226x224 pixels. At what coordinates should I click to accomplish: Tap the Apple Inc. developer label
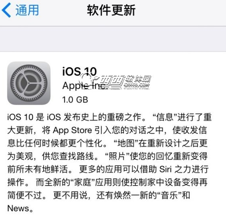[x=85, y=86]
